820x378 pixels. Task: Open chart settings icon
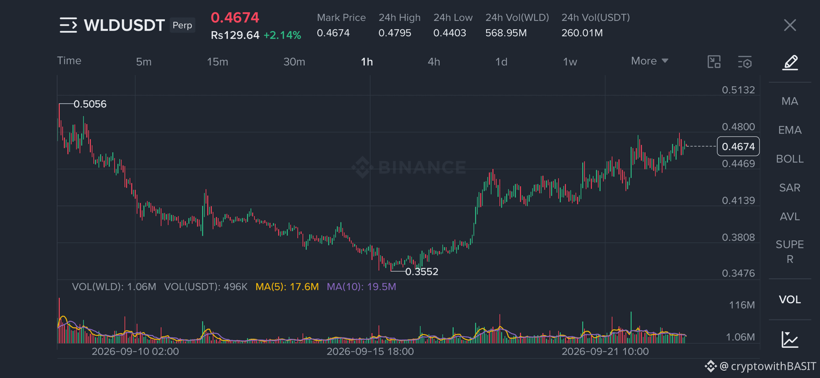pyautogui.click(x=745, y=62)
